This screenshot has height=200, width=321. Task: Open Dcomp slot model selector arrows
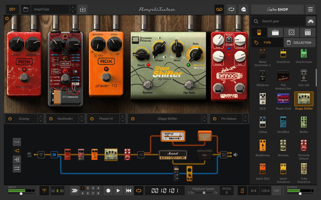point(41,119)
